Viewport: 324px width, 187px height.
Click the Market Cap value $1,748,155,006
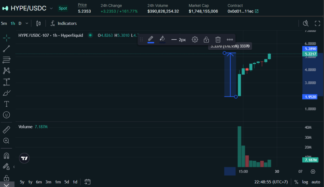pos(203,11)
